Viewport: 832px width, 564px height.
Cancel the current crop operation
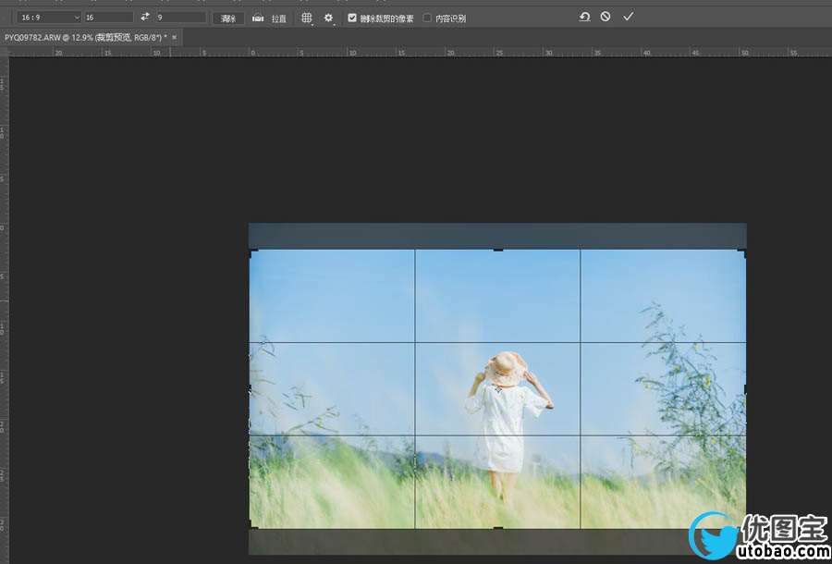coord(606,17)
